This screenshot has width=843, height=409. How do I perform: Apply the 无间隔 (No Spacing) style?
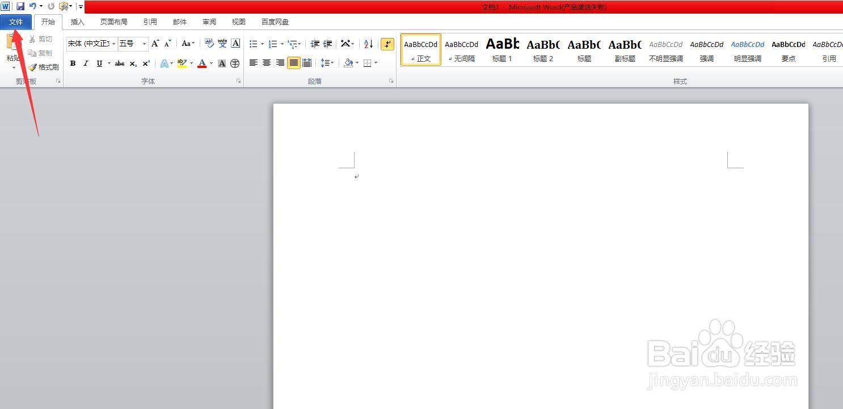[x=462, y=50]
